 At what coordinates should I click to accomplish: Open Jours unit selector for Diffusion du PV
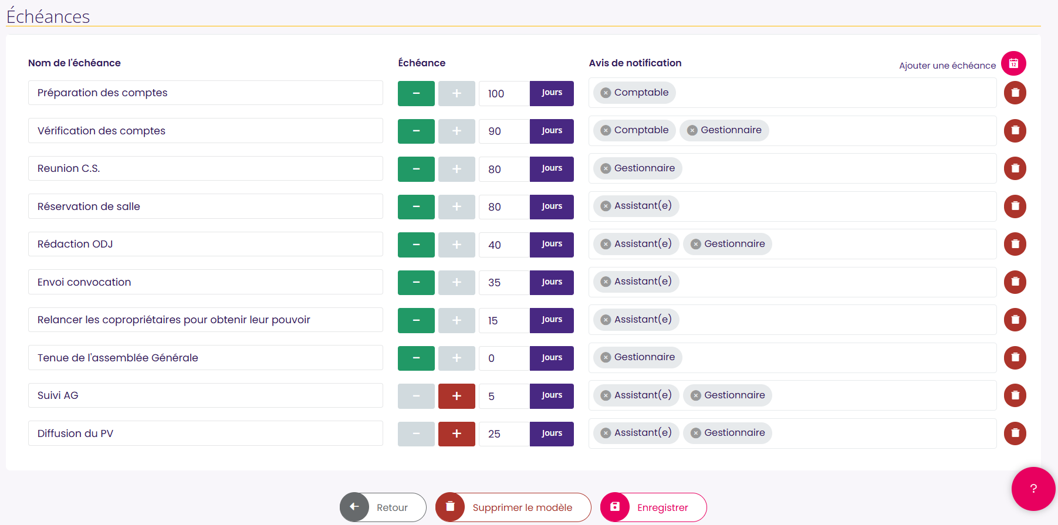(552, 433)
